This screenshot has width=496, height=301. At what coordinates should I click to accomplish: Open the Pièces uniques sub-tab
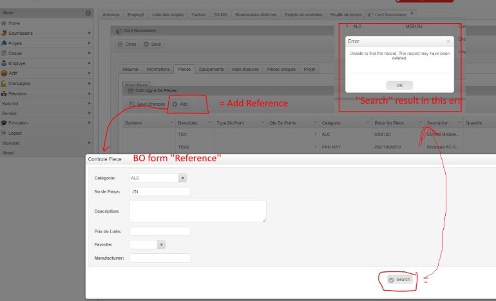click(x=281, y=70)
